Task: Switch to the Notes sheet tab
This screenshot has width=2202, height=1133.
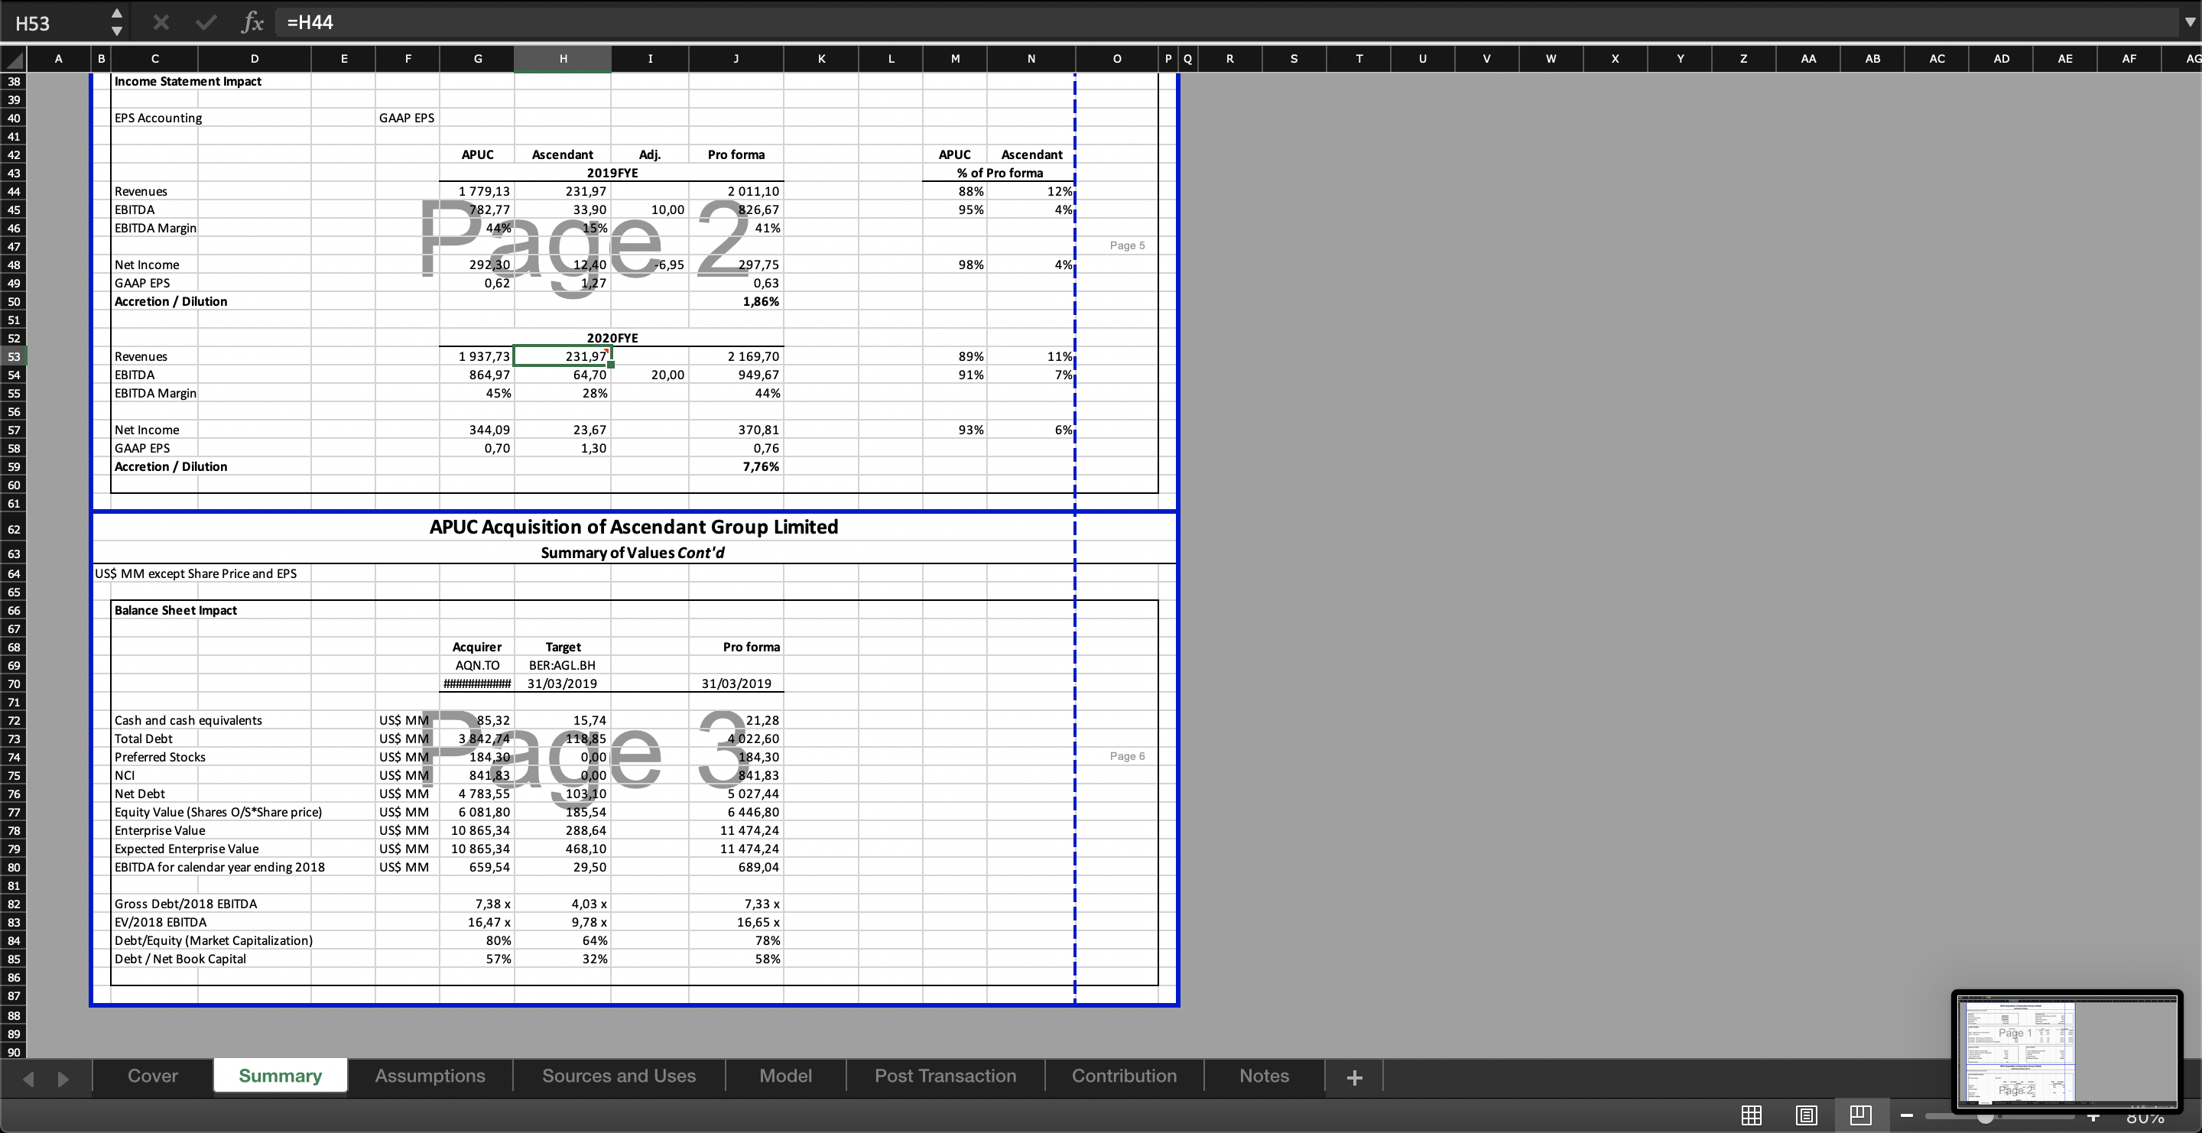Action: 1265,1076
